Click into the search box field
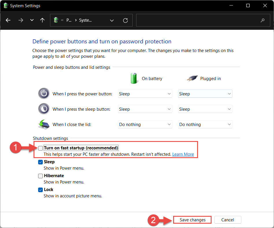Viewport: 274px width, 228px height. click(203, 20)
